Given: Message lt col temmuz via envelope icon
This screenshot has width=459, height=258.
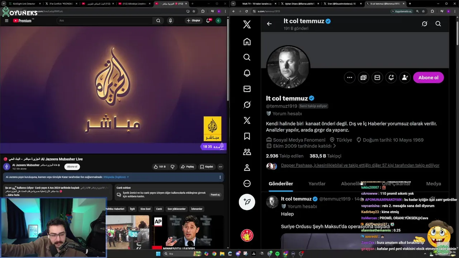Looking at the screenshot, I should coord(377,77).
